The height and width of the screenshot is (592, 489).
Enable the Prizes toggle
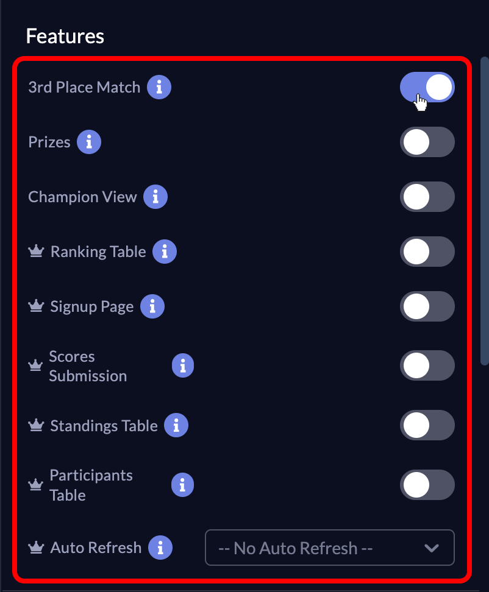pos(427,142)
